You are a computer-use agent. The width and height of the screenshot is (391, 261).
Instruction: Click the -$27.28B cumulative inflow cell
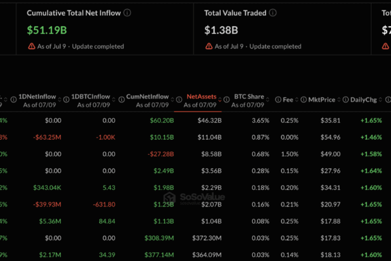[160, 154]
